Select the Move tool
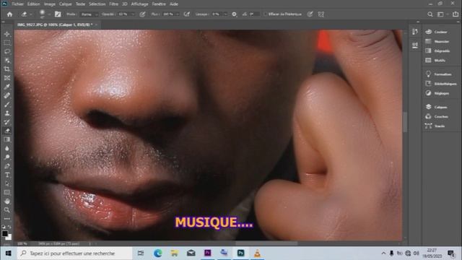Image resolution: width=462 pixels, height=260 pixels. point(7,34)
